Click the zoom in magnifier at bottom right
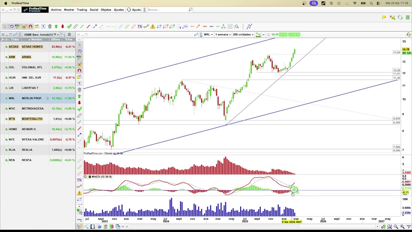Image resolution: width=412 pixels, height=232 pixels. click(x=402, y=227)
